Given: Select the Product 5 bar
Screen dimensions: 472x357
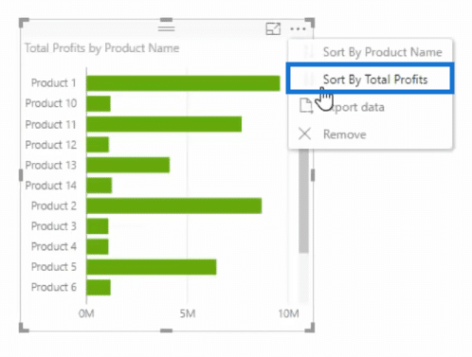Looking at the screenshot, I should 152,267.
